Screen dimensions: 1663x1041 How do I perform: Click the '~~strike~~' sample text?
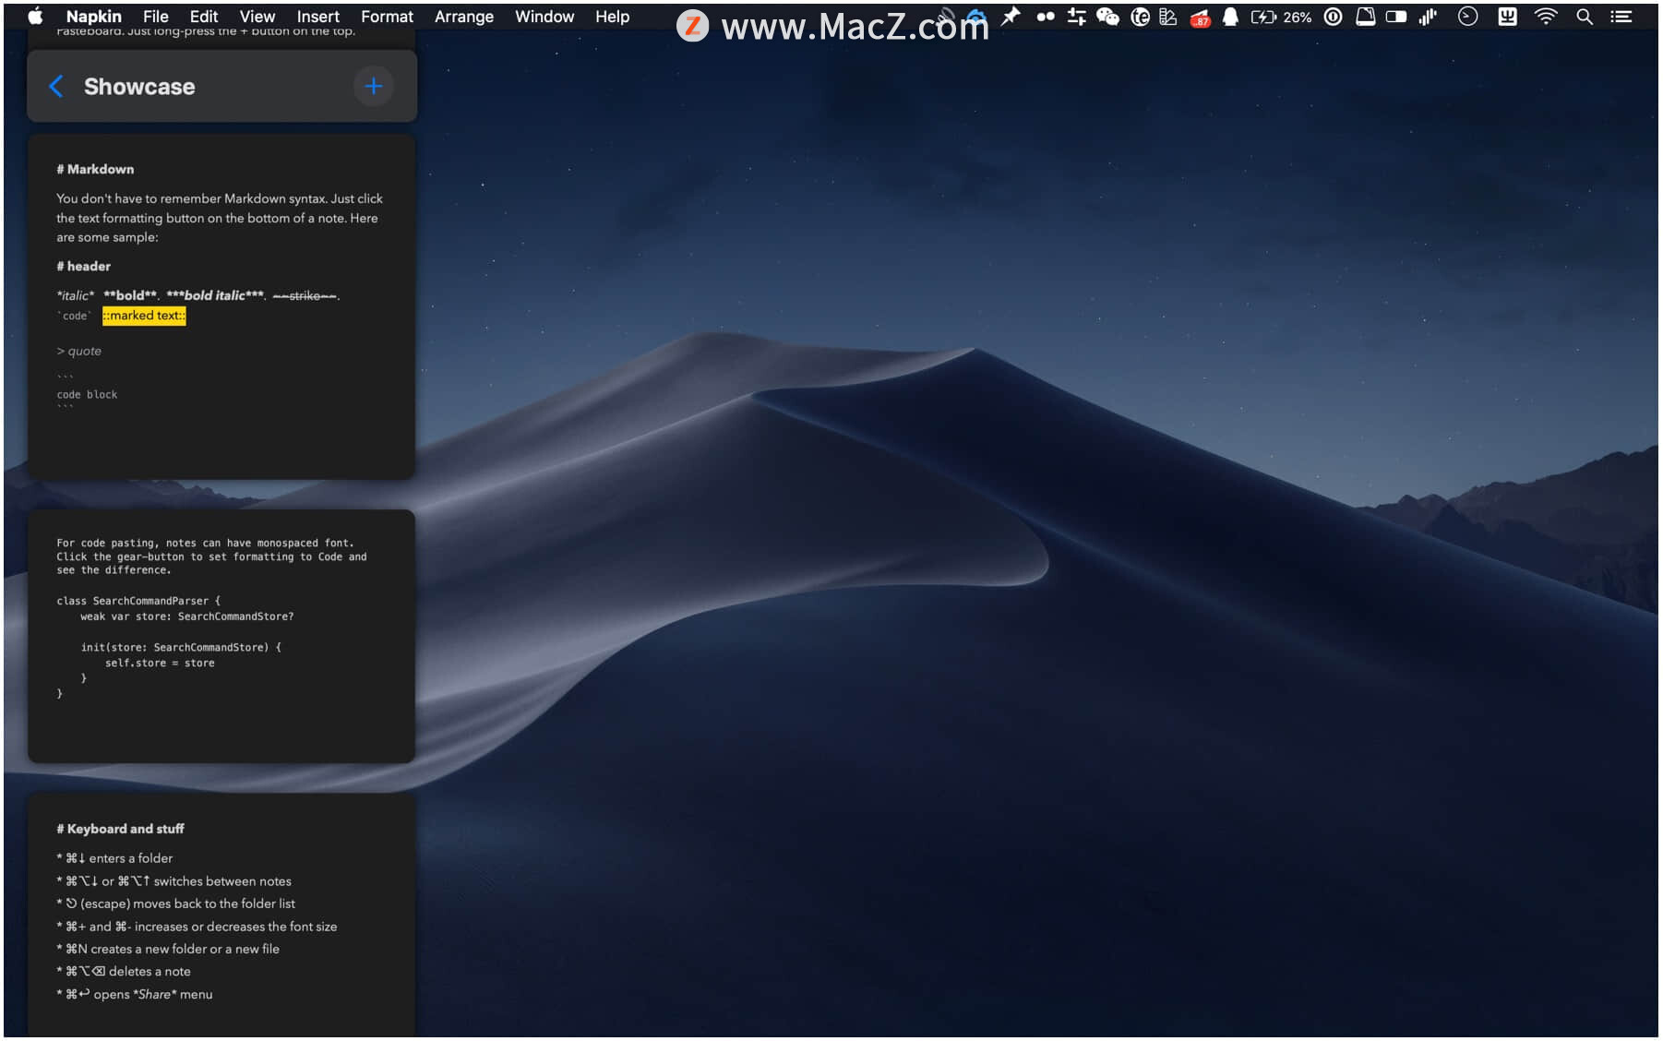point(305,295)
